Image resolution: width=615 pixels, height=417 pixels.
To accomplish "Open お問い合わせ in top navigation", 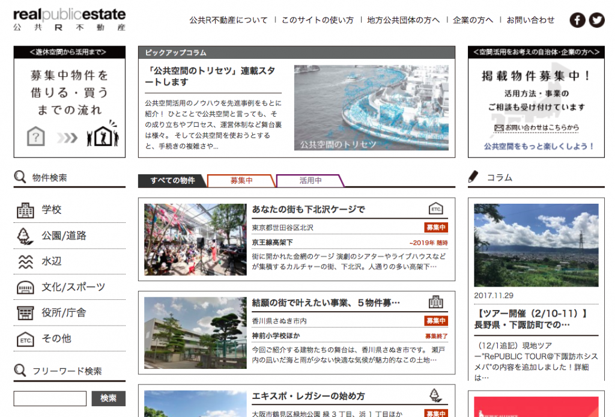I will tap(530, 20).
